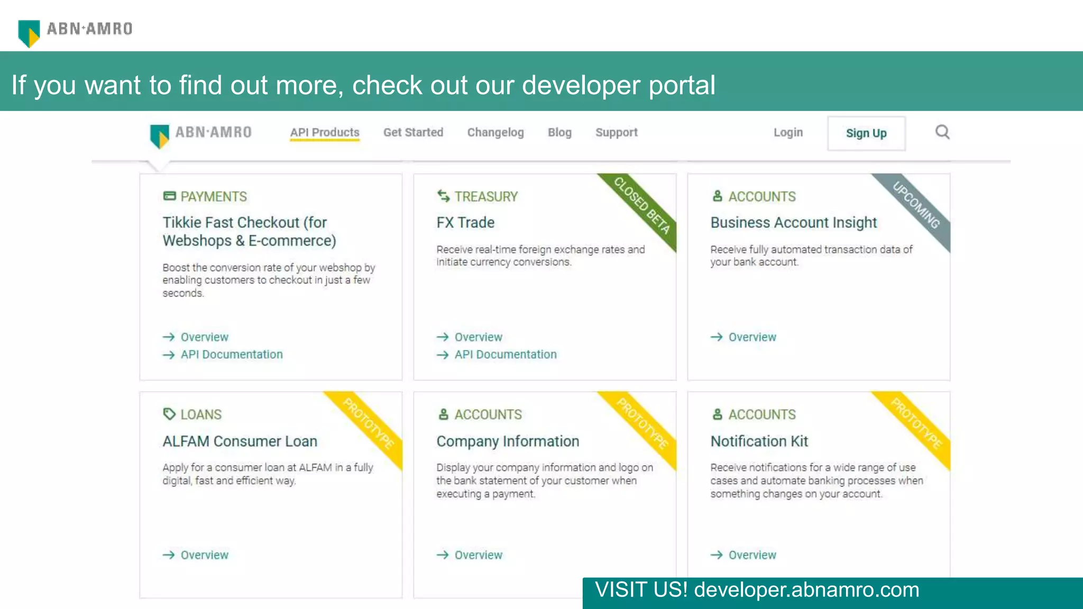Click the search magnifier icon
The height and width of the screenshot is (609, 1083).
942,132
